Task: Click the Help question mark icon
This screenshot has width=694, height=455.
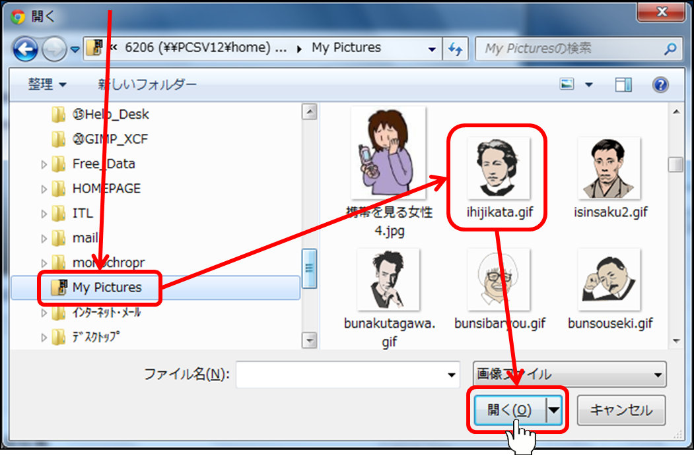Action: [x=660, y=85]
